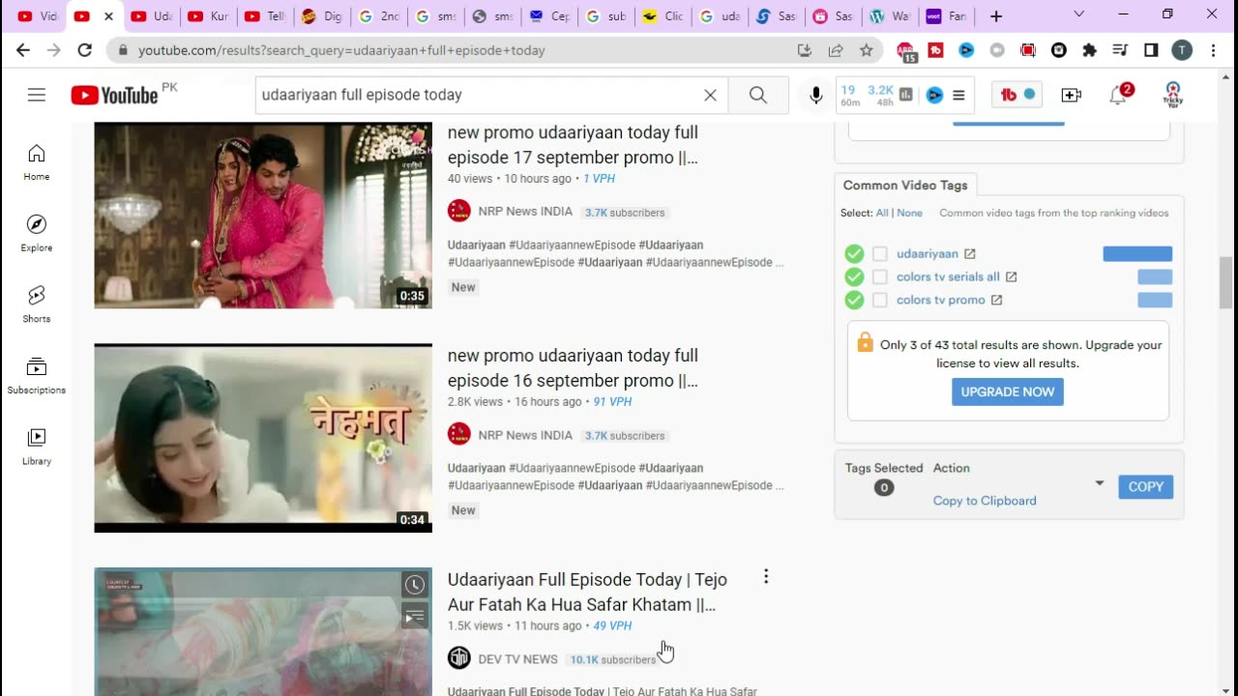The image size is (1238, 696).
Task: Select All tags link
Action: point(882,213)
